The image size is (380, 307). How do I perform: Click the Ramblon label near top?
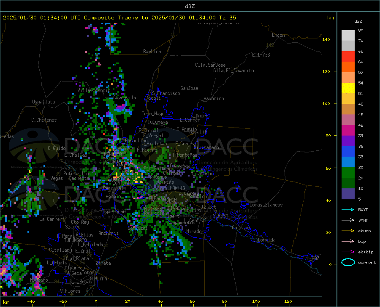click(x=152, y=52)
